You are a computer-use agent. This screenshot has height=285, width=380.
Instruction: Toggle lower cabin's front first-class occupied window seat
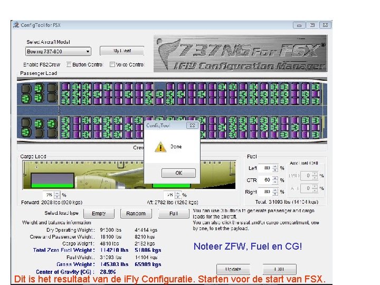click(26, 132)
